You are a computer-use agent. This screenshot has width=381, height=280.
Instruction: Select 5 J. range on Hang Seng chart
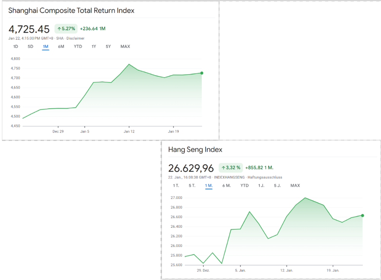[x=277, y=186]
